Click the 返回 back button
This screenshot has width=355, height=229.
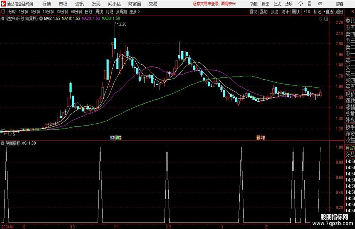[339, 12]
